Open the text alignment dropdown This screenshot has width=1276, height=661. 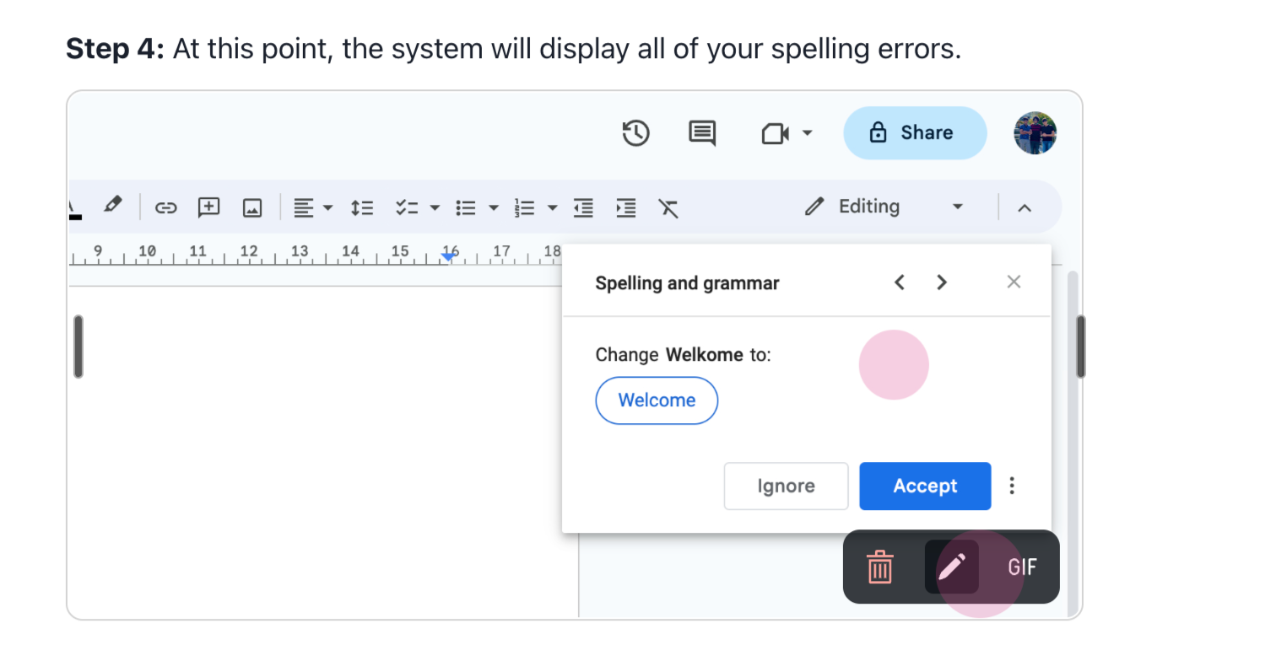313,207
